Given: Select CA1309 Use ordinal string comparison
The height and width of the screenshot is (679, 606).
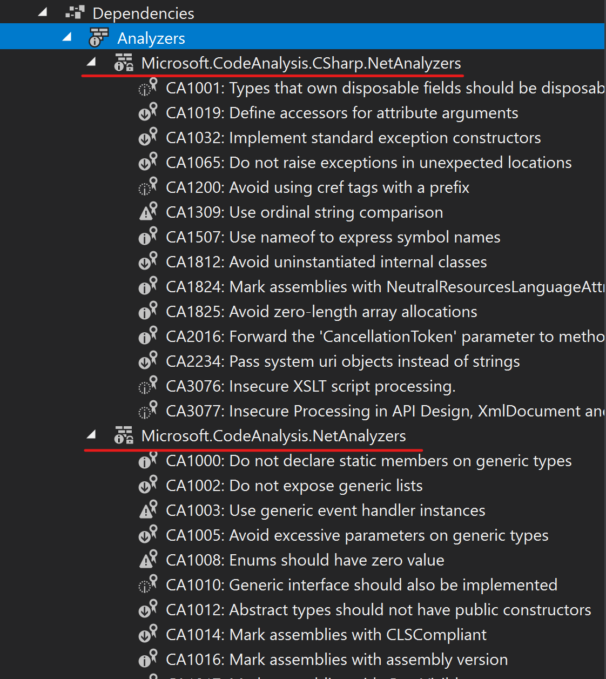Looking at the screenshot, I should (305, 212).
